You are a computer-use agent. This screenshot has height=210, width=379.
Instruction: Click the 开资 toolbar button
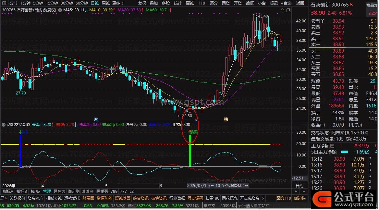click(x=238, y=3)
